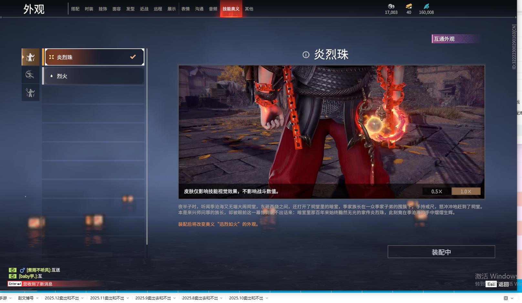Click the silver coin currency icon
Image resolution: width=522 pixels, height=303 pixels.
pyautogui.click(x=391, y=6)
